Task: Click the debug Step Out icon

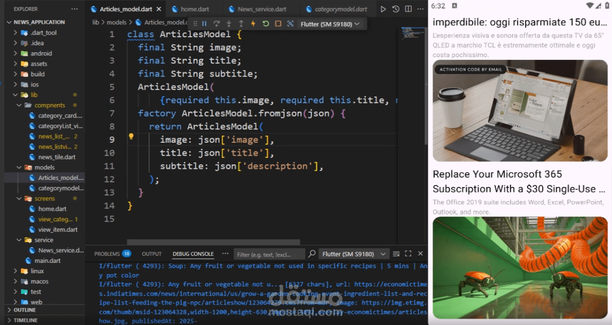Action: click(x=241, y=24)
